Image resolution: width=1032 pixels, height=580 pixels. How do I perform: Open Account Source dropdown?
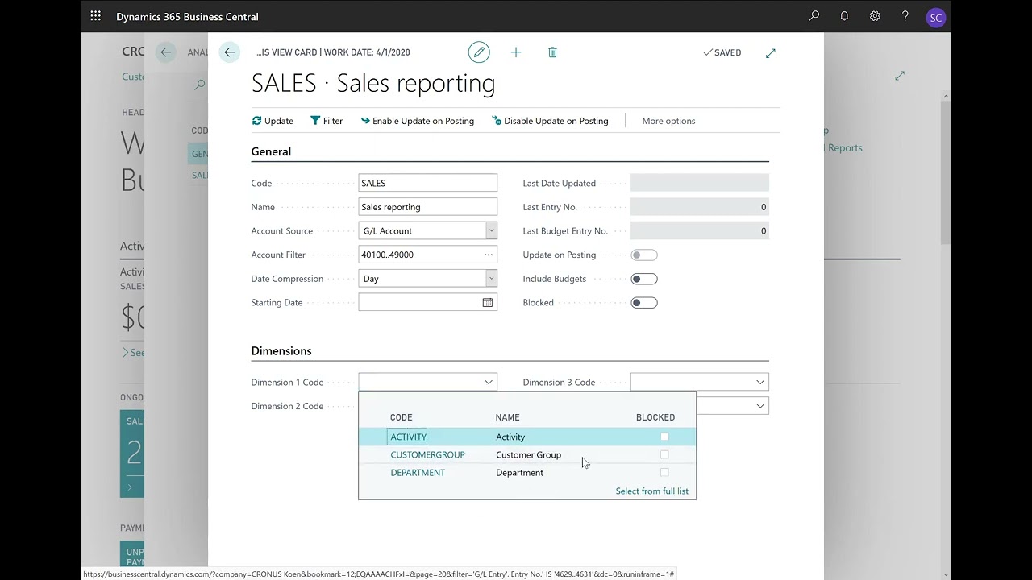pyautogui.click(x=491, y=231)
